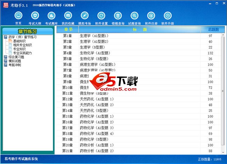Select row 生理学（A1型题2）
The height and width of the screenshot is (164, 227).
[x=139, y=42]
